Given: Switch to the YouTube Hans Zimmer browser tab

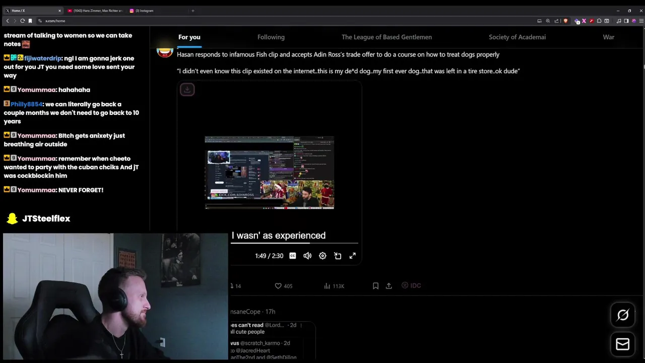Looking at the screenshot, I should tap(95, 11).
